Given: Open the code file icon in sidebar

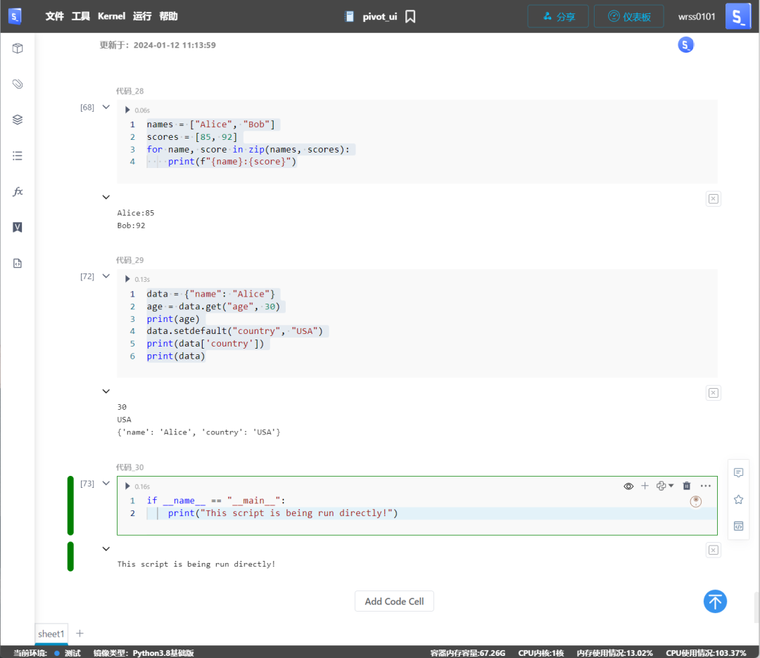Looking at the screenshot, I should coord(18,264).
